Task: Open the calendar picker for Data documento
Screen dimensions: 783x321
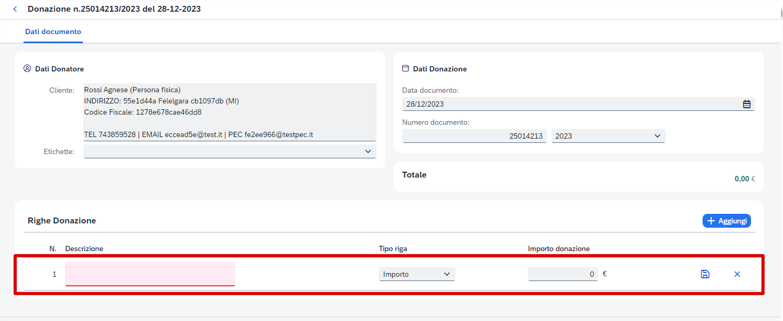Action: [746, 104]
